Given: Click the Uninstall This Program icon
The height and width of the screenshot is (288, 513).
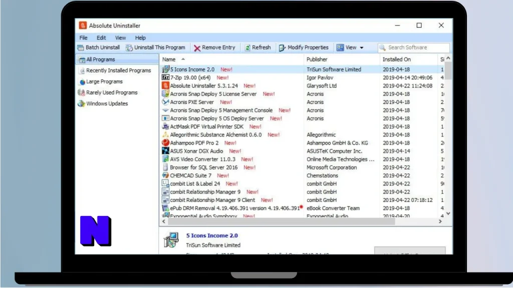Looking at the screenshot, I should pyautogui.click(x=129, y=47).
